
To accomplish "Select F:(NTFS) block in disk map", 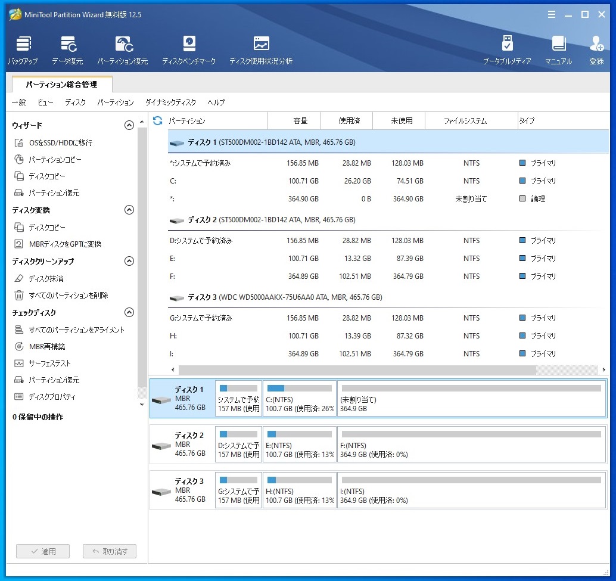I will click(471, 445).
